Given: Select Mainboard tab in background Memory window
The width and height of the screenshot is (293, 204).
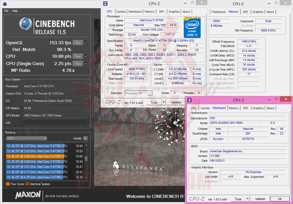Looking at the screenshot, I should (219, 12).
